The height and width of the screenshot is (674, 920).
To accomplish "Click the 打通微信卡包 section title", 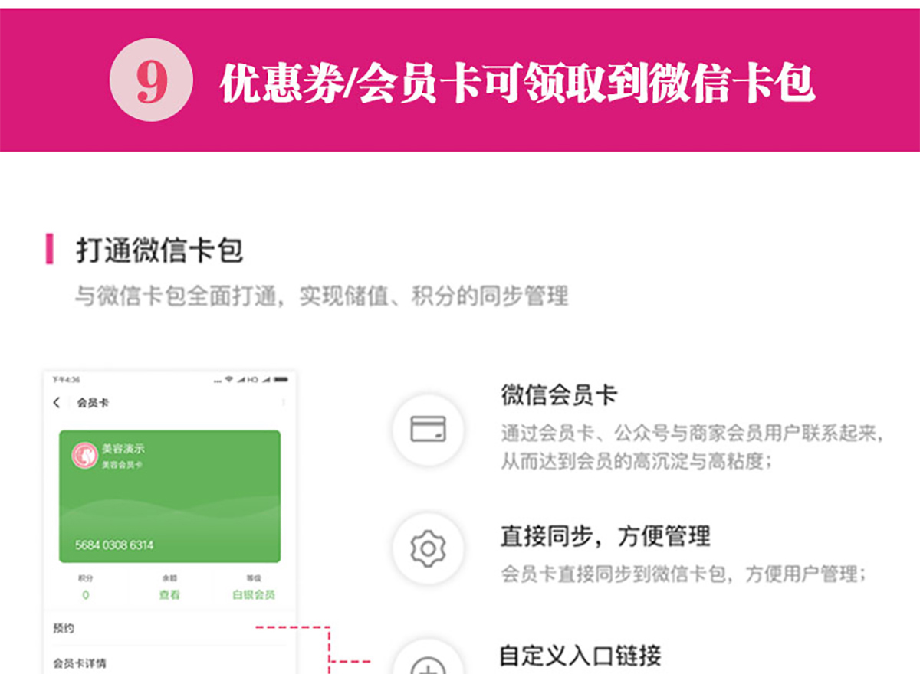I will tap(159, 250).
